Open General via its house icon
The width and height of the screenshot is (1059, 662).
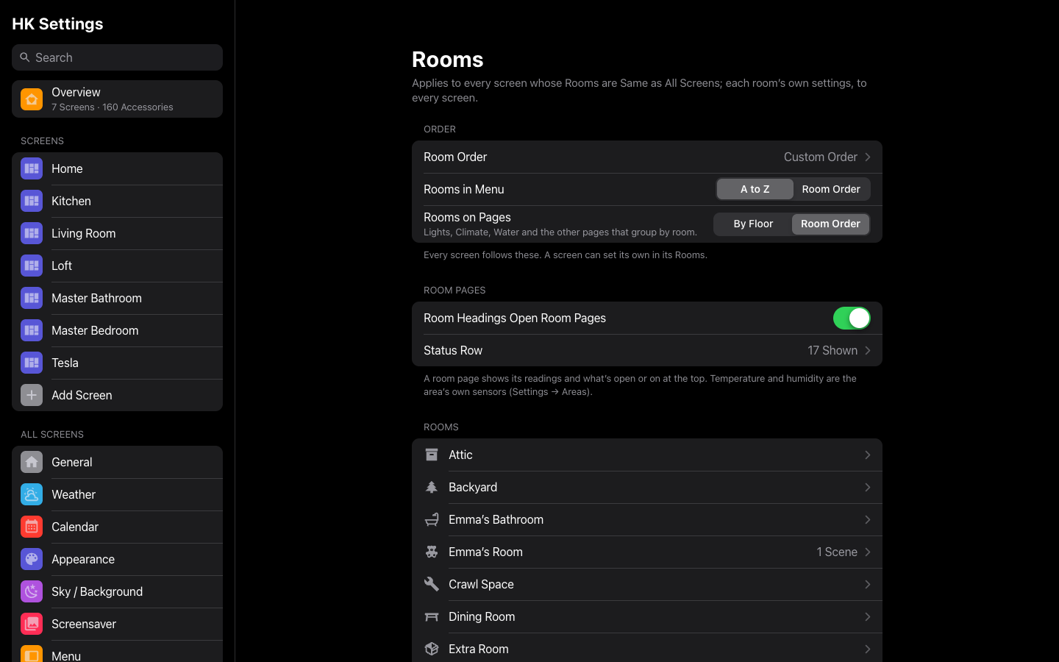[32, 462]
